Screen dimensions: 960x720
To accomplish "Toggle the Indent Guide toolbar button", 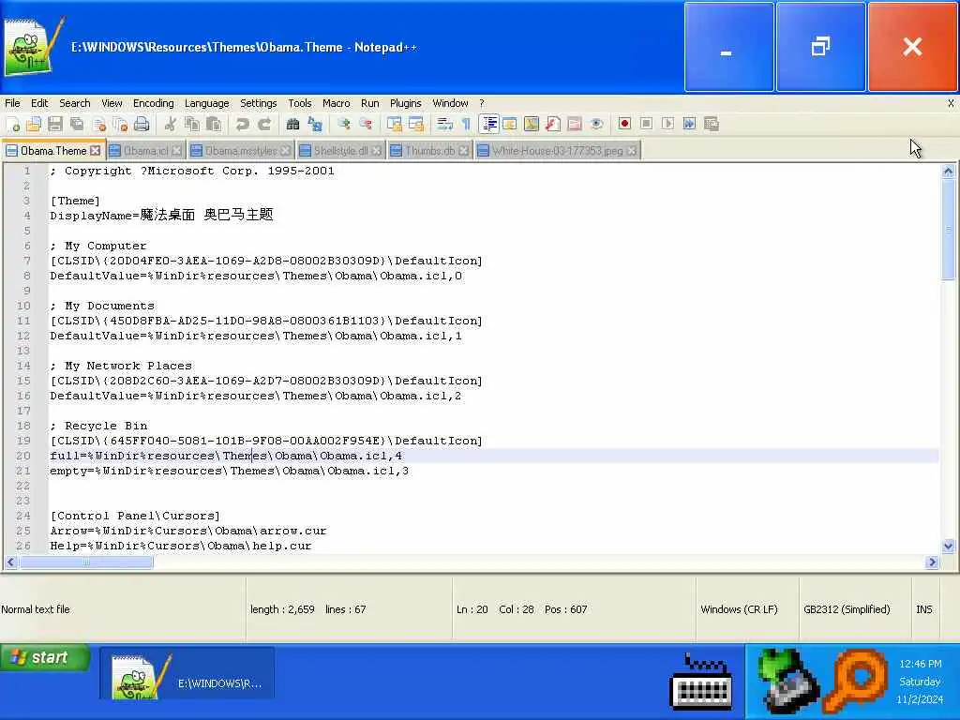I will pyautogui.click(x=488, y=125).
